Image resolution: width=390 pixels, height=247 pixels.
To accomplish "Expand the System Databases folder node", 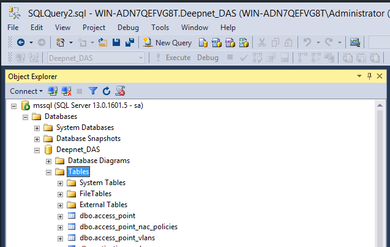I will pyautogui.click(x=37, y=127).
